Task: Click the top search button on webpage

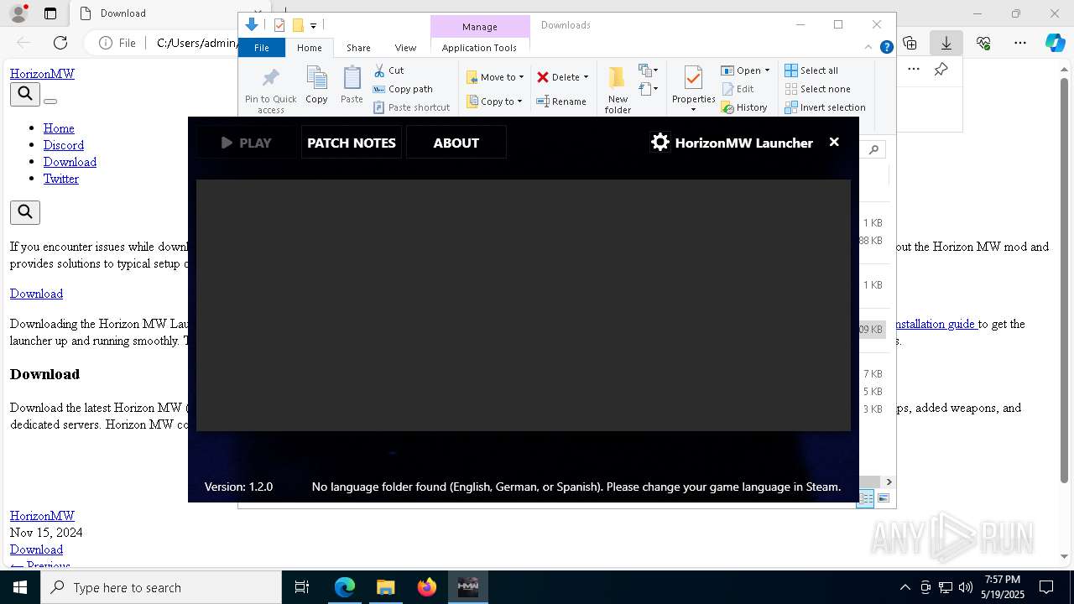Action: [x=25, y=94]
